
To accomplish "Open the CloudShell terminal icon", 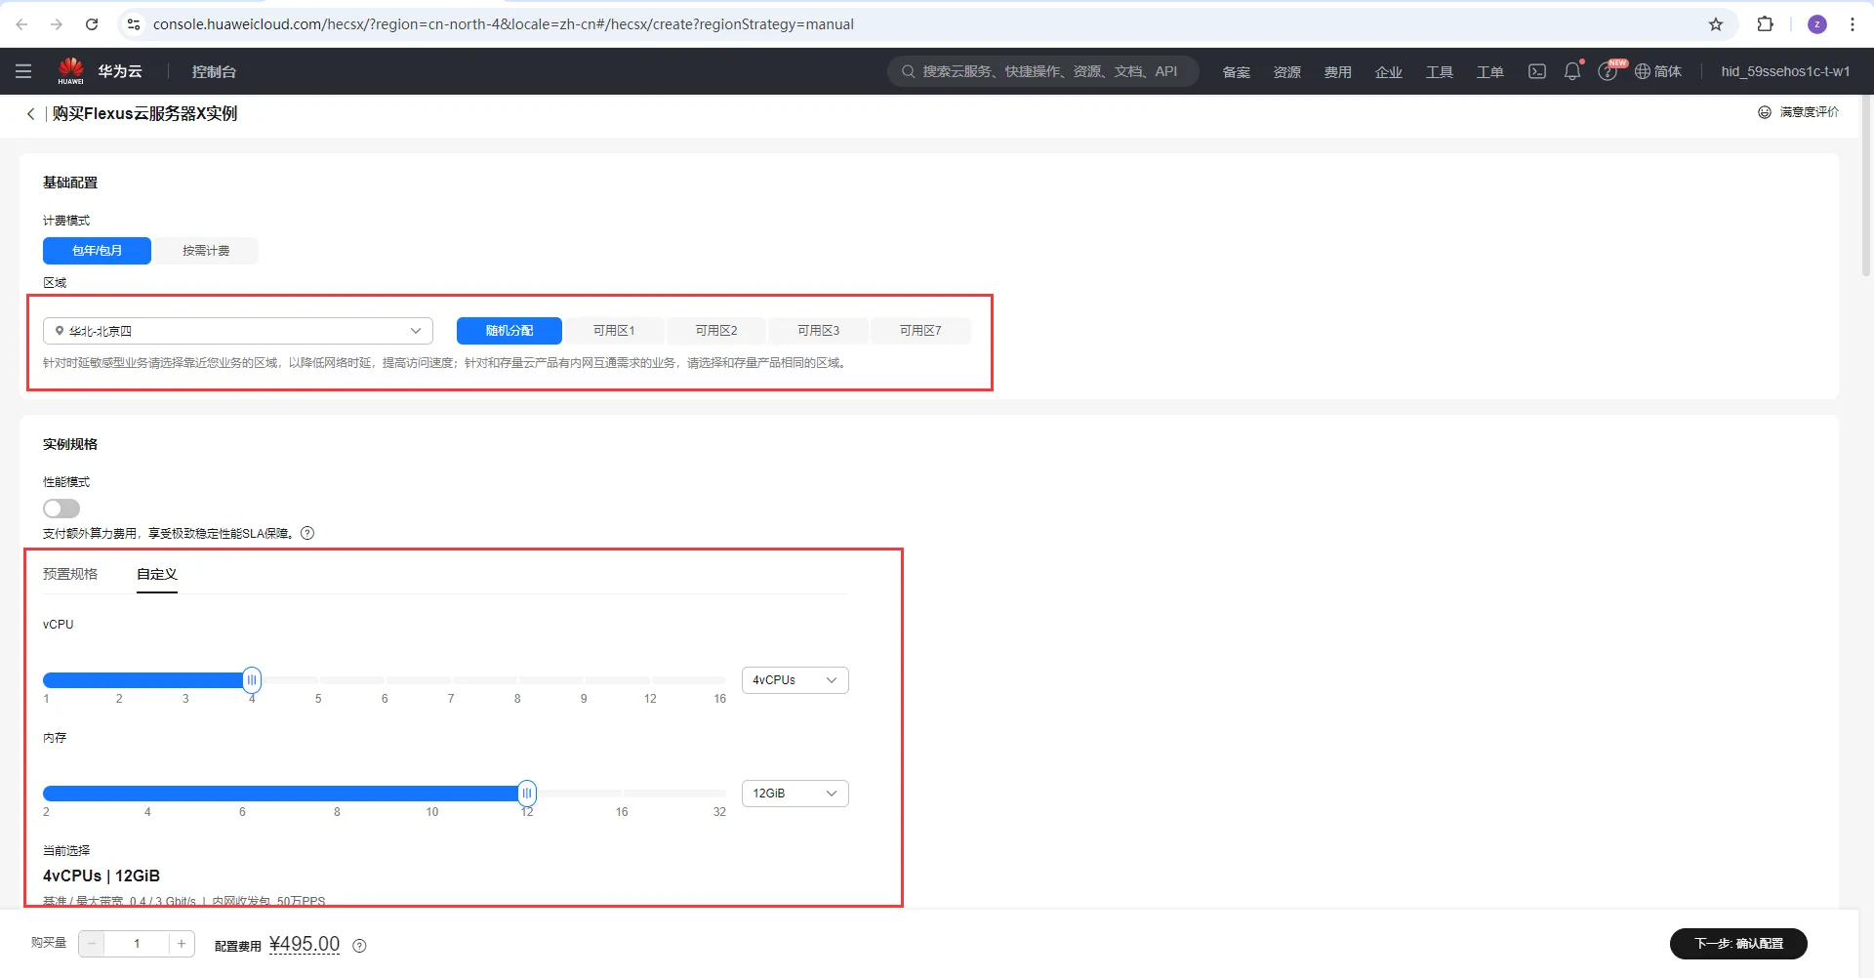I will [1537, 71].
